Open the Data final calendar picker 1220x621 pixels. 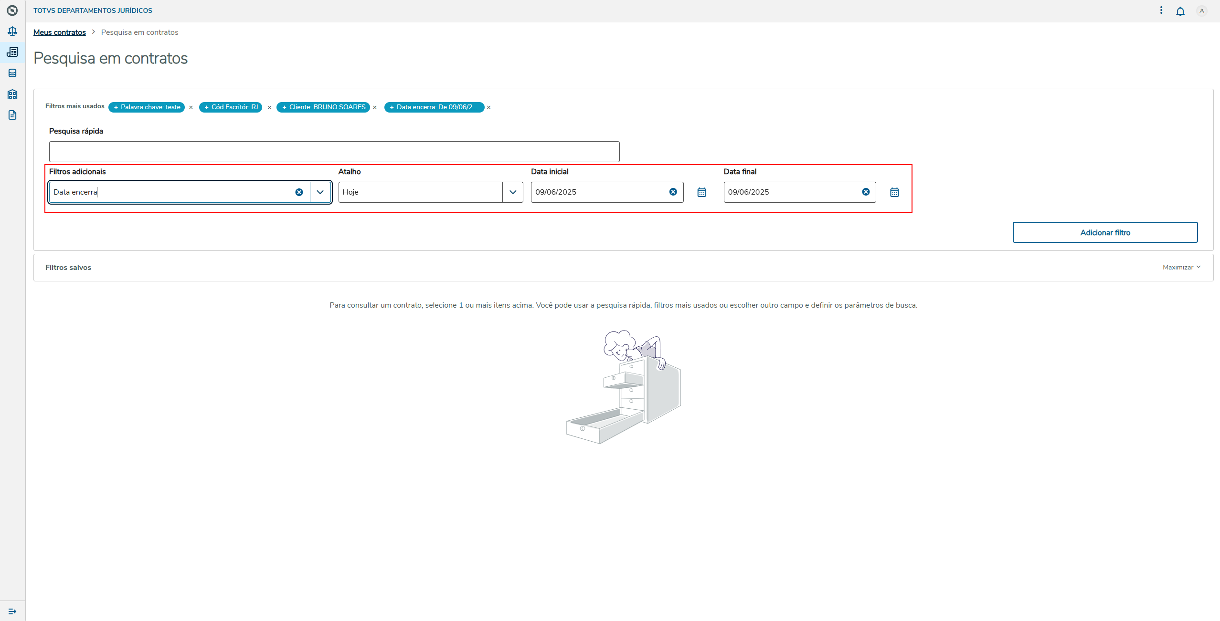pyautogui.click(x=894, y=192)
